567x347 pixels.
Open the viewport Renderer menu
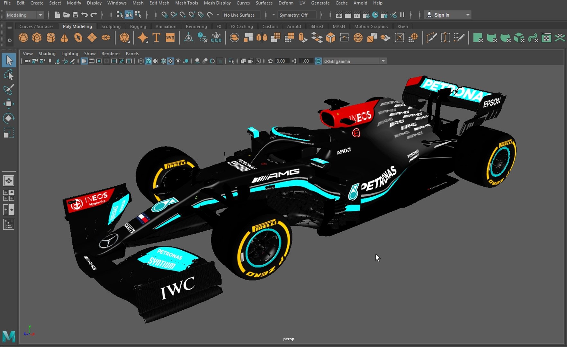coord(111,54)
